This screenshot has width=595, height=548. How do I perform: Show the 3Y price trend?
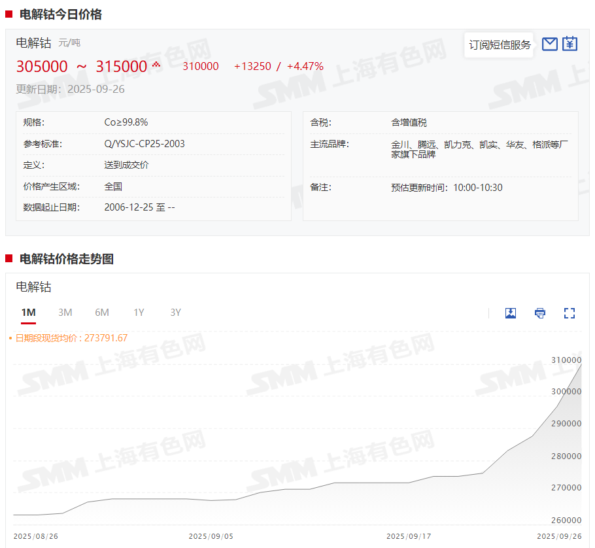click(x=175, y=313)
